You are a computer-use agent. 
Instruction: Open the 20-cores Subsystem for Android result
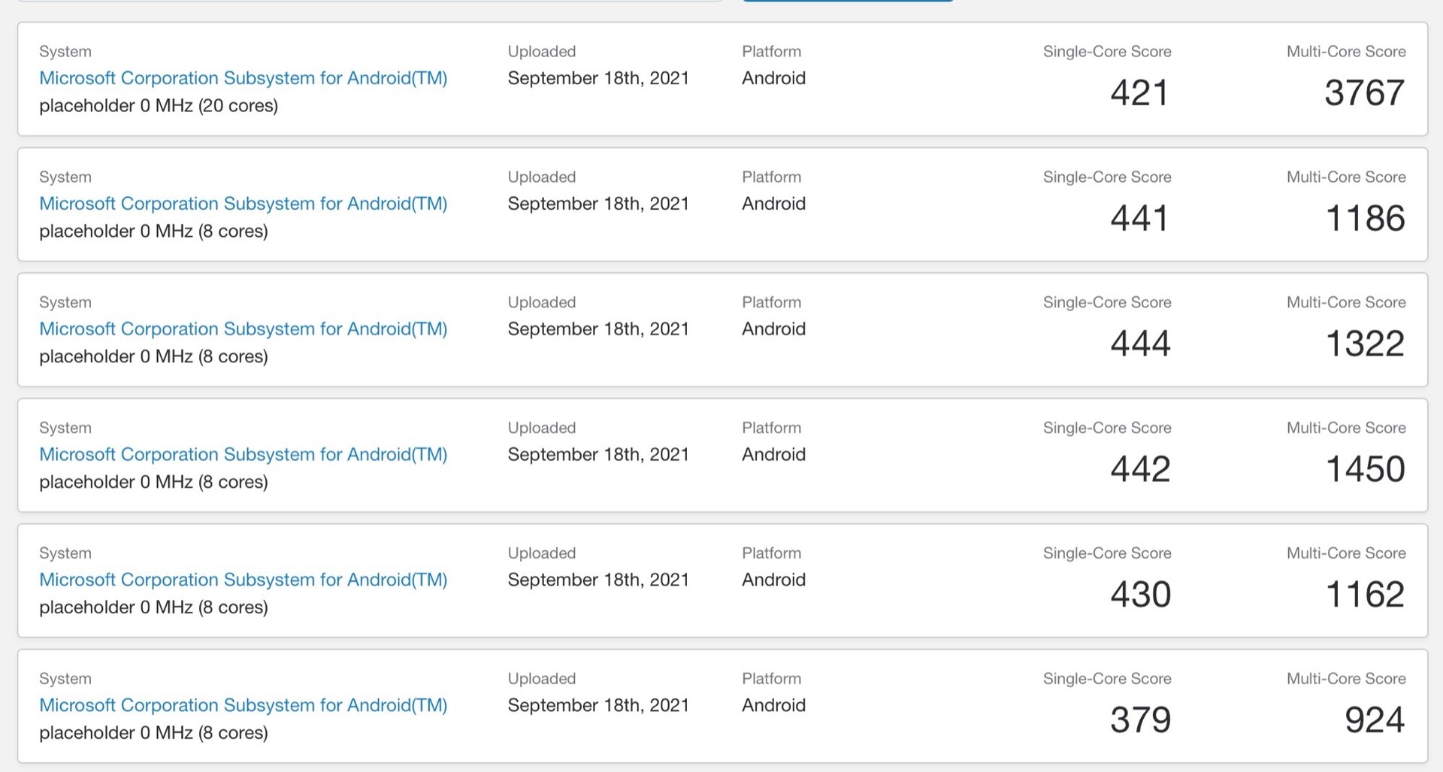point(243,78)
